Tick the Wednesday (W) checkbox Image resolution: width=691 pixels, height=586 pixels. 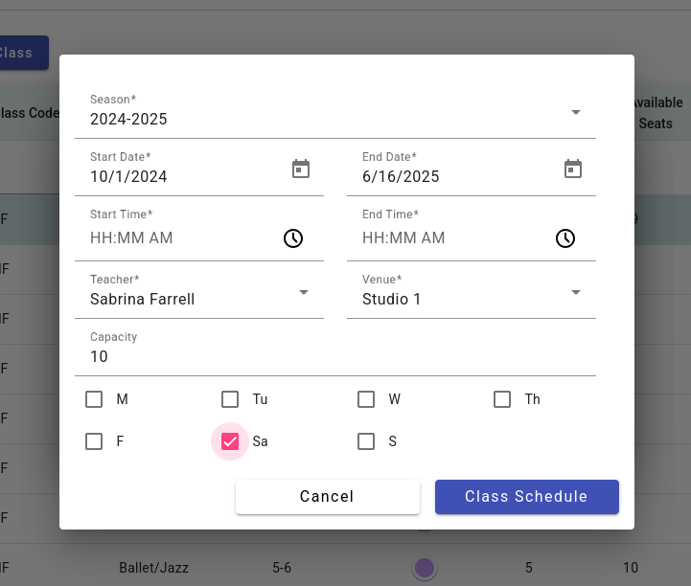point(366,399)
